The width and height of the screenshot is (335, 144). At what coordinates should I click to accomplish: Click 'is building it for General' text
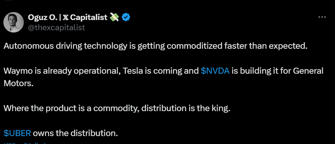click(278, 71)
